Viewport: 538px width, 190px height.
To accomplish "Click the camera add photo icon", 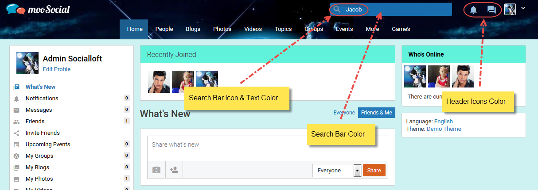I will 156,170.
